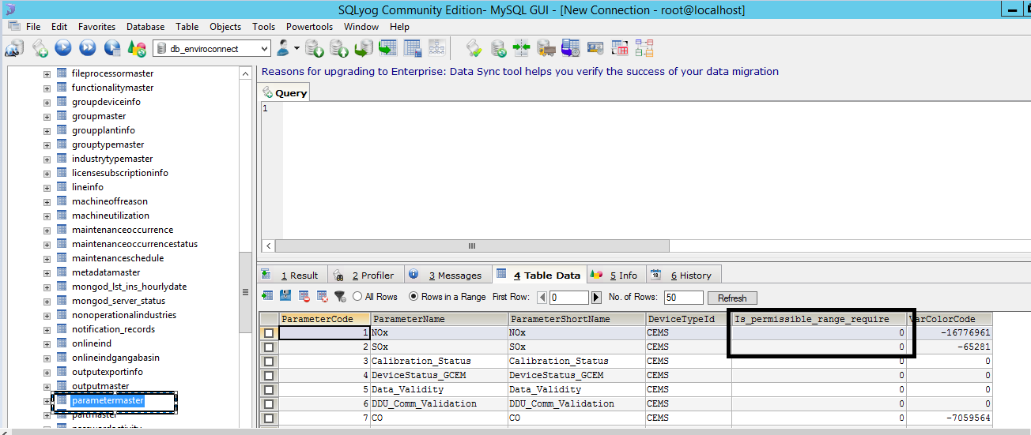
Task: Click Execute and Edit Resultset icon
Action: tap(112, 48)
